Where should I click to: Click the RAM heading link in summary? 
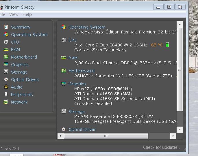click(73, 58)
